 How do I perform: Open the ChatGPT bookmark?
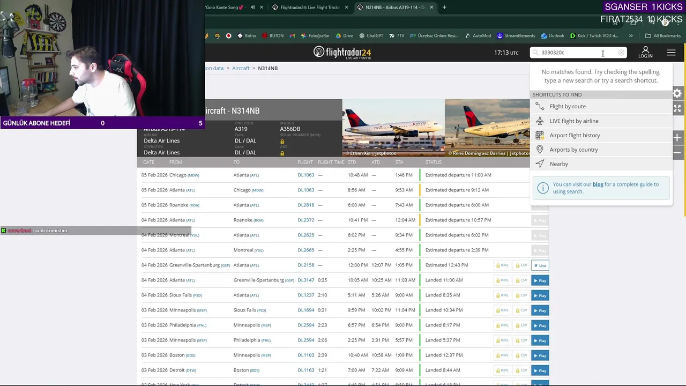click(x=371, y=36)
